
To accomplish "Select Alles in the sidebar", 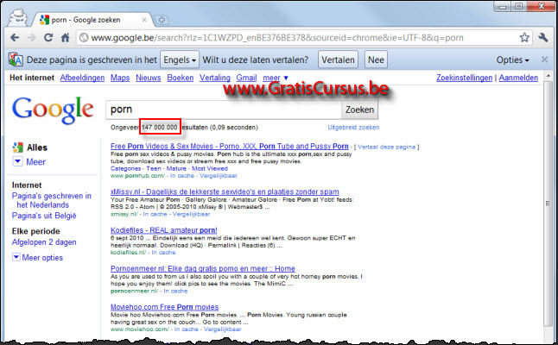I will coord(37,147).
